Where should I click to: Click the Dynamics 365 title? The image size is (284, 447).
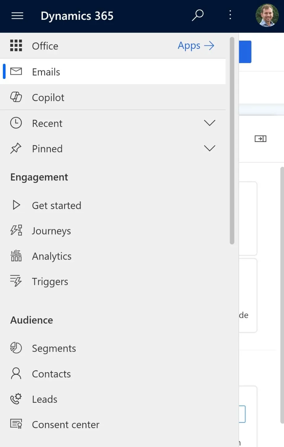[77, 15]
